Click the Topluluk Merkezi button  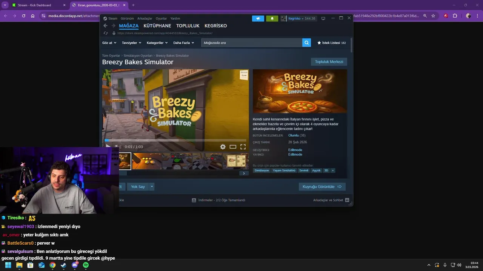tap(329, 62)
